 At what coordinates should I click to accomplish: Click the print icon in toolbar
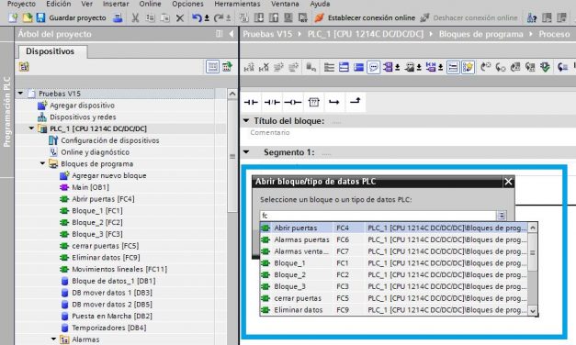click(118, 17)
